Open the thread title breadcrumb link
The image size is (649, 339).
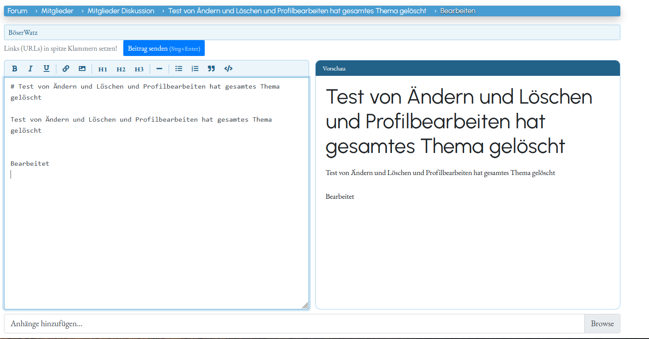(297, 11)
